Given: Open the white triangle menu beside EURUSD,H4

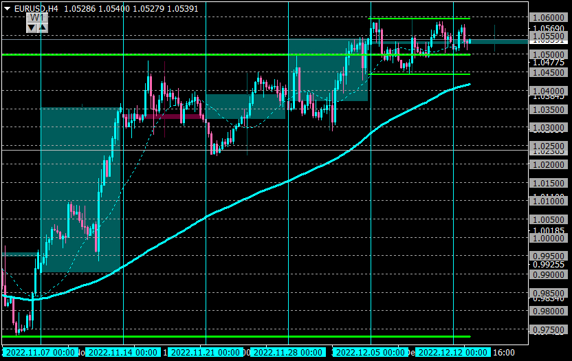Looking at the screenshot, I should pyautogui.click(x=7, y=9).
